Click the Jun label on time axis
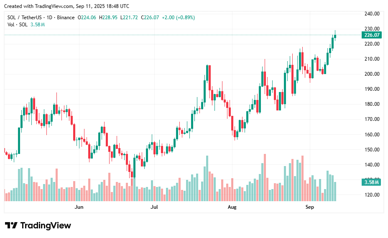 (x=79, y=207)
